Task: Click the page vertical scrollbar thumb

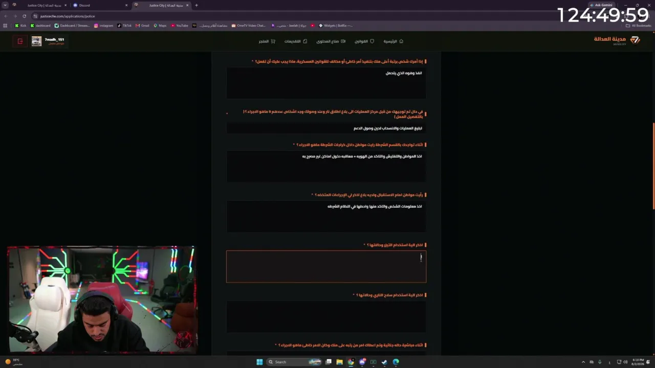Action: (x=653, y=166)
